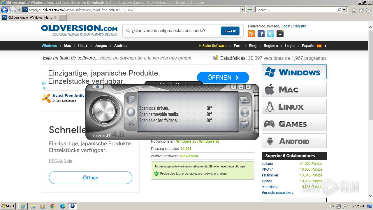Select the avast! removable media disc icon

244,112
